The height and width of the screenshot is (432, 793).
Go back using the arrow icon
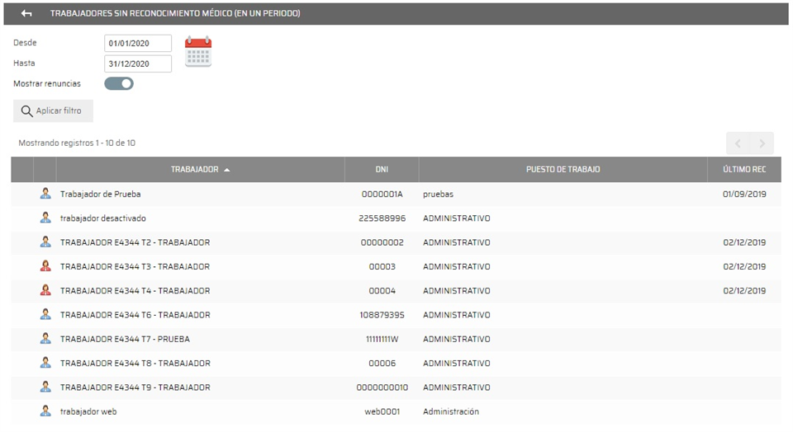26,14
